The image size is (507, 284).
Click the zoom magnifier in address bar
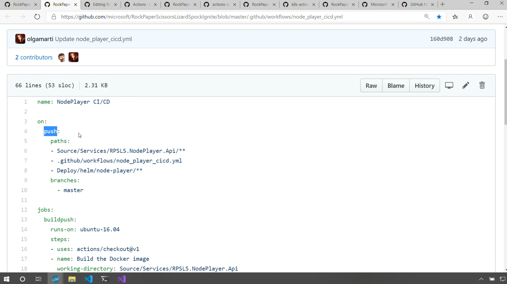pos(427,17)
